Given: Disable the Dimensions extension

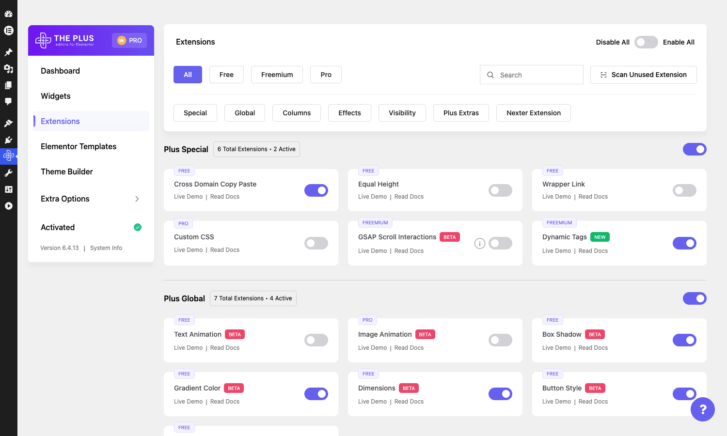Looking at the screenshot, I should [500, 394].
